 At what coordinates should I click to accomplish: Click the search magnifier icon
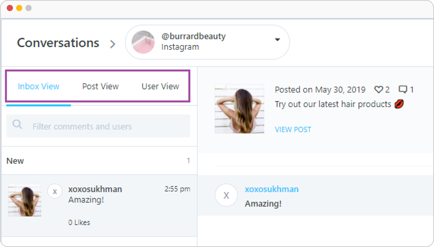[x=17, y=125]
